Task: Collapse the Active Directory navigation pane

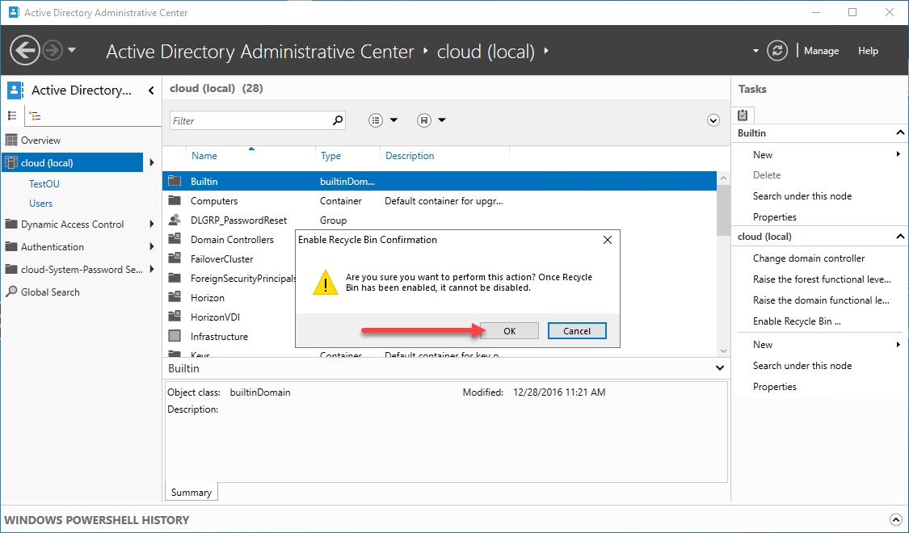Action: [151, 90]
